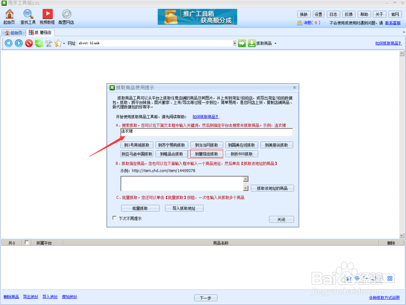The height and width of the screenshot is (305, 406).
Task: Click the 导出地址 link
Action: point(30,297)
